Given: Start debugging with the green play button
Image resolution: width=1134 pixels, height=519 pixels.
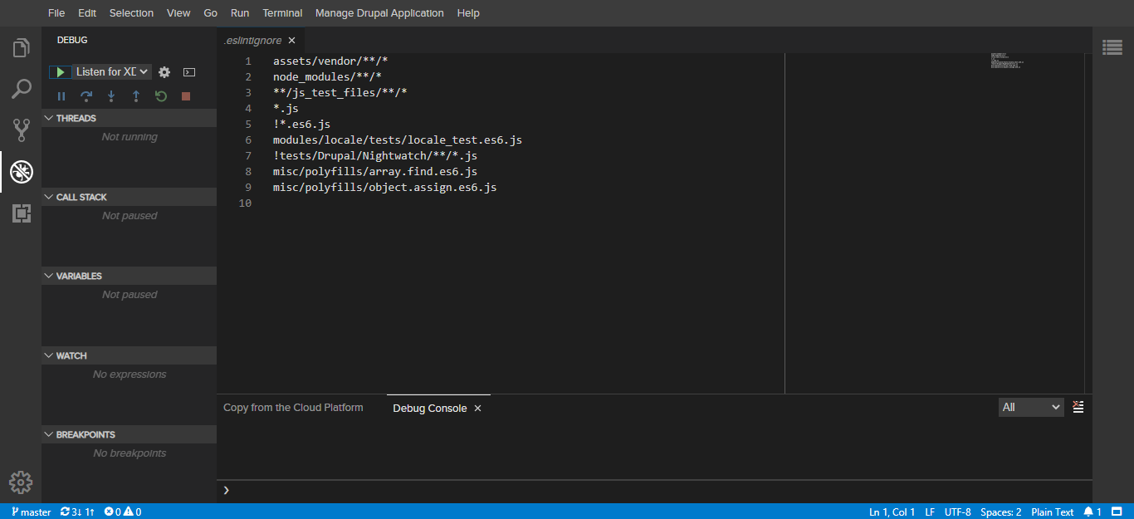Looking at the screenshot, I should click(59, 71).
